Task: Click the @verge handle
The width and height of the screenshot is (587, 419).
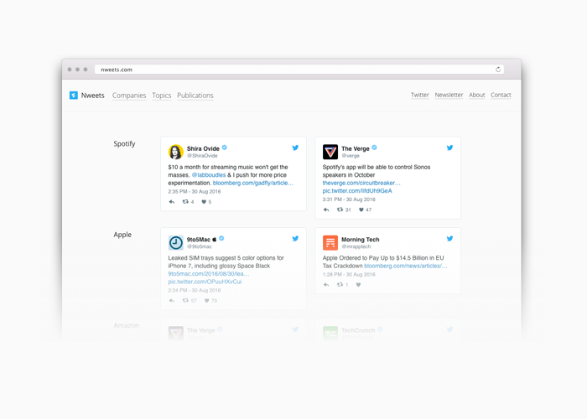Action: [351, 156]
